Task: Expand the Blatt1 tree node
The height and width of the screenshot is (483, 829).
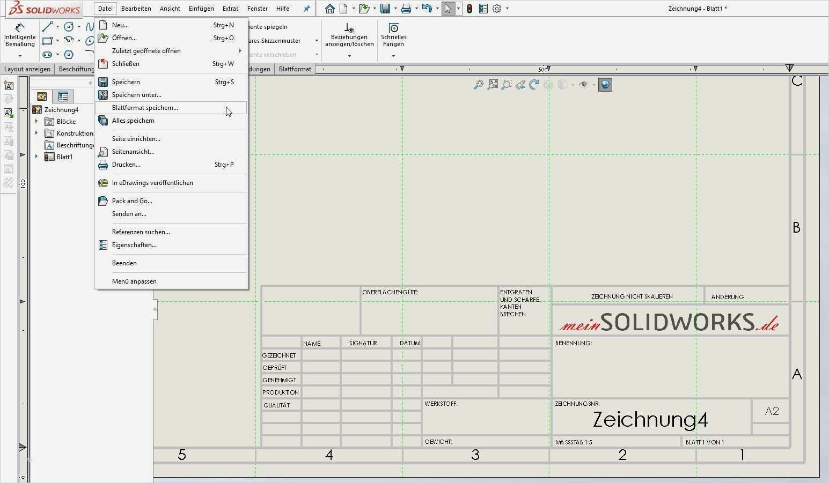Action: point(36,157)
